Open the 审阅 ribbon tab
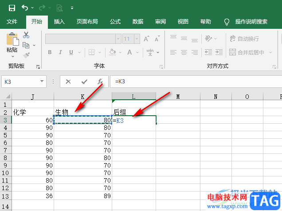282x211 pixels. coord(161,22)
